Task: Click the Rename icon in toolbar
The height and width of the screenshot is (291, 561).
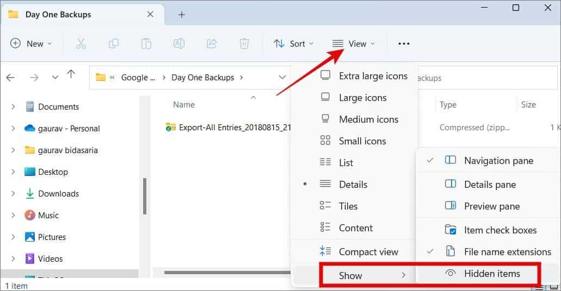Action: tap(179, 43)
